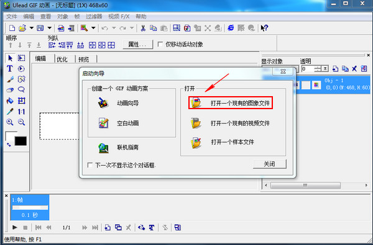Toggle 仅移动活动对象 checkbox
This screenshot has width=373, height=245.
pyautogui.click(x=160, y=45)
